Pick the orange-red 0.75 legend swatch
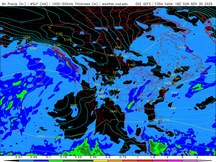Image resolution: width=216 pixels, height=162 pixels. pos(130,161)
